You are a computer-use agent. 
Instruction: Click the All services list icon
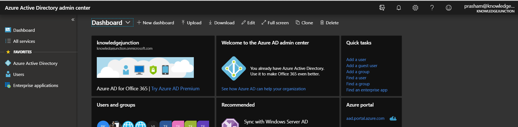click(8, 41)
